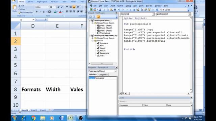Image resolution: width=216 pixels, height=121 pixels.
Task: Toggle Align Text Left in Excel ribbon
Action: pyautogui.click(x=67, y=11)
